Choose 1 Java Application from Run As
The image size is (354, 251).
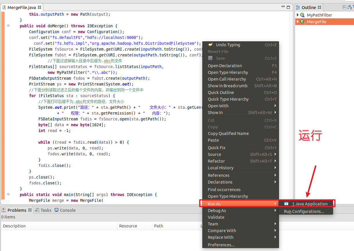click(310, 204)
